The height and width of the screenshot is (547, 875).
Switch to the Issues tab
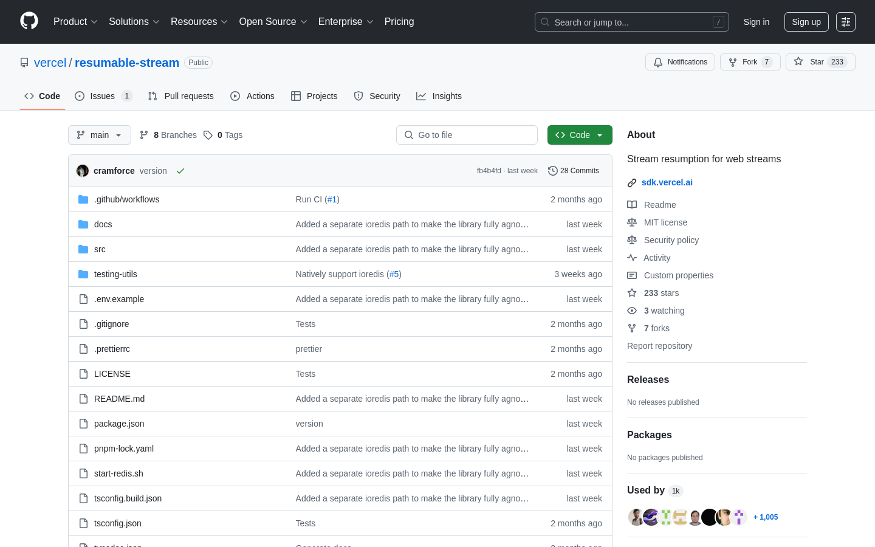(x=103, y=96)
